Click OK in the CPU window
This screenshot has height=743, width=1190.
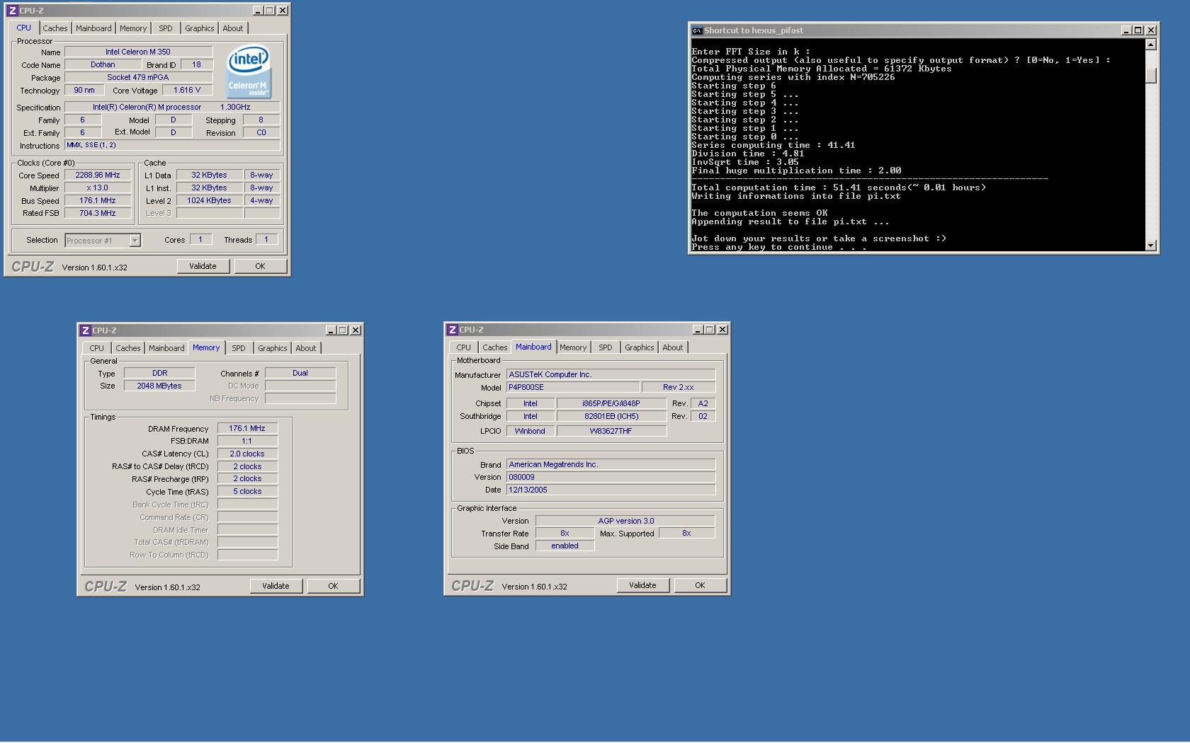[260, 266]
